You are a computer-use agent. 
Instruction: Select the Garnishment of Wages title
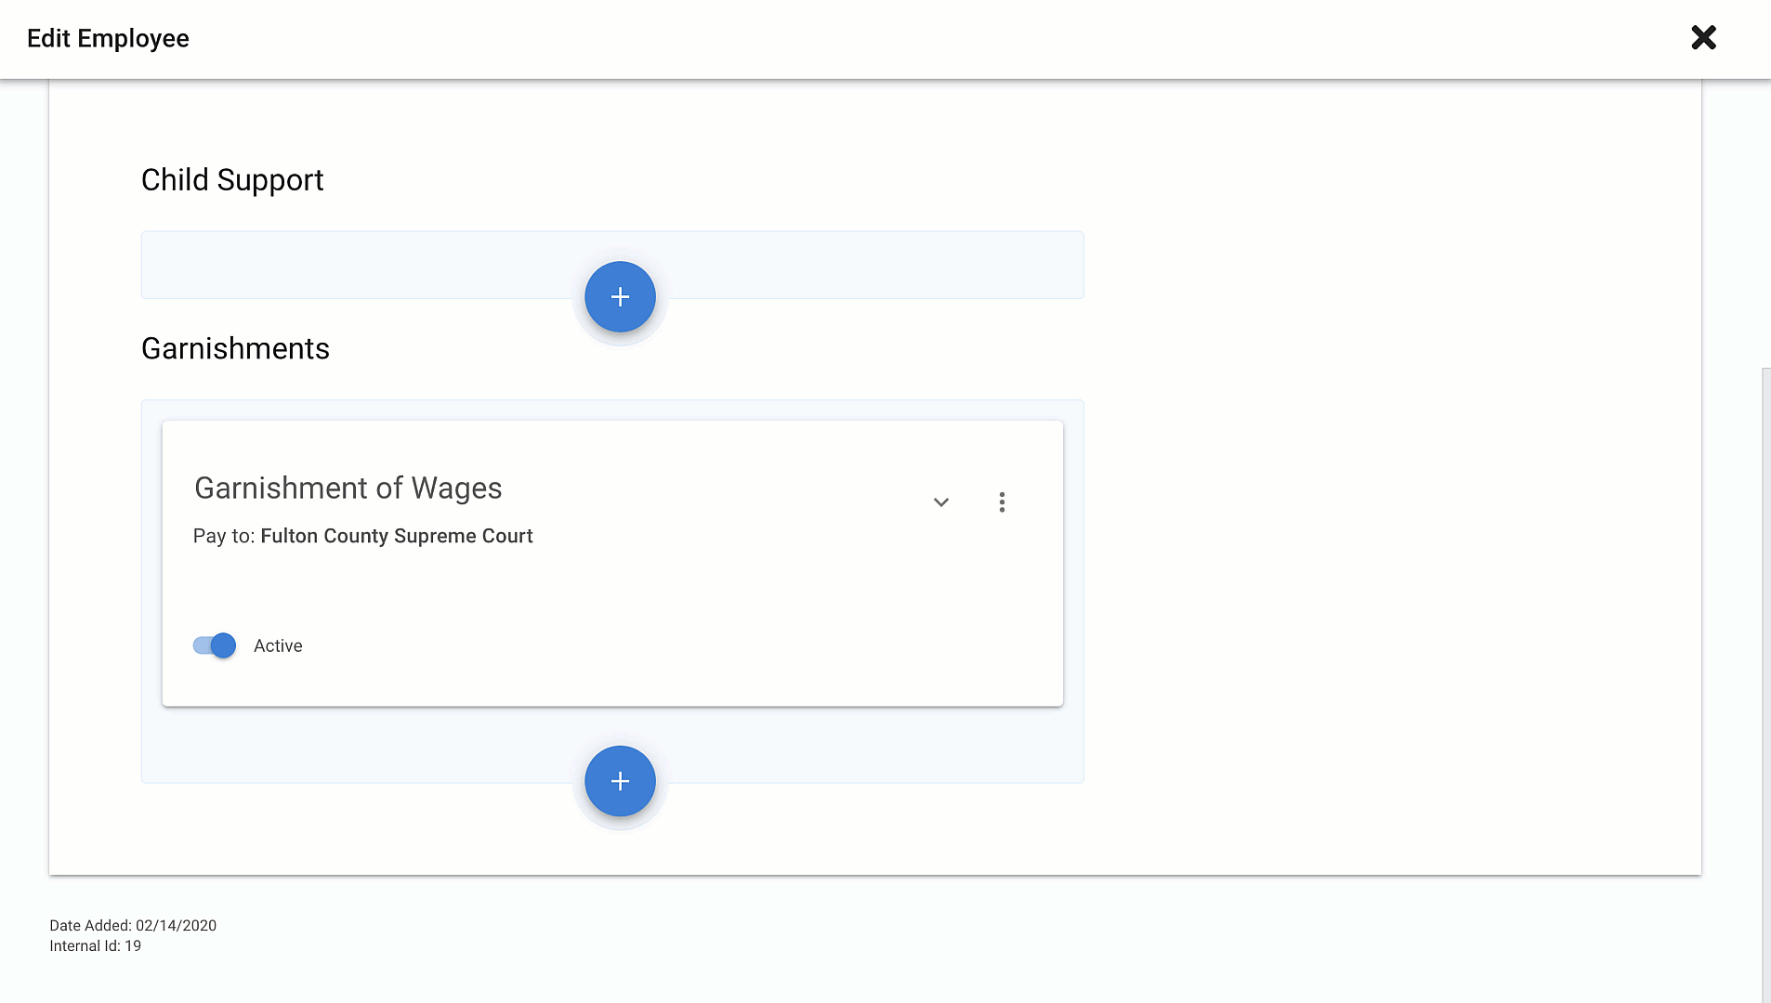pyautogui.click(x=348, y=488)
